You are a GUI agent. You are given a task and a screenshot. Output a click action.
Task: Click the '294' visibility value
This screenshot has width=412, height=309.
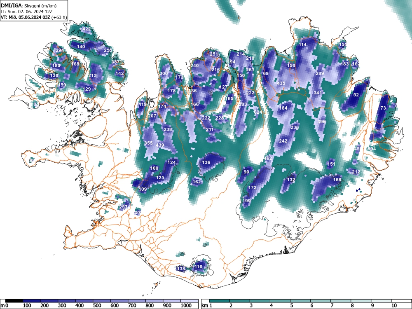[60, 50]
